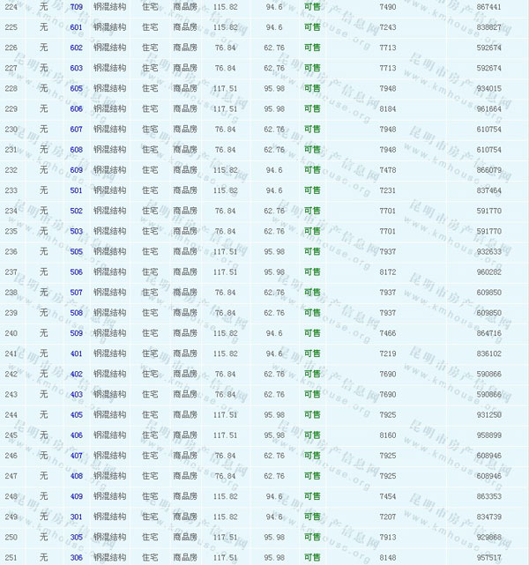Click the room 601 link

76,27
